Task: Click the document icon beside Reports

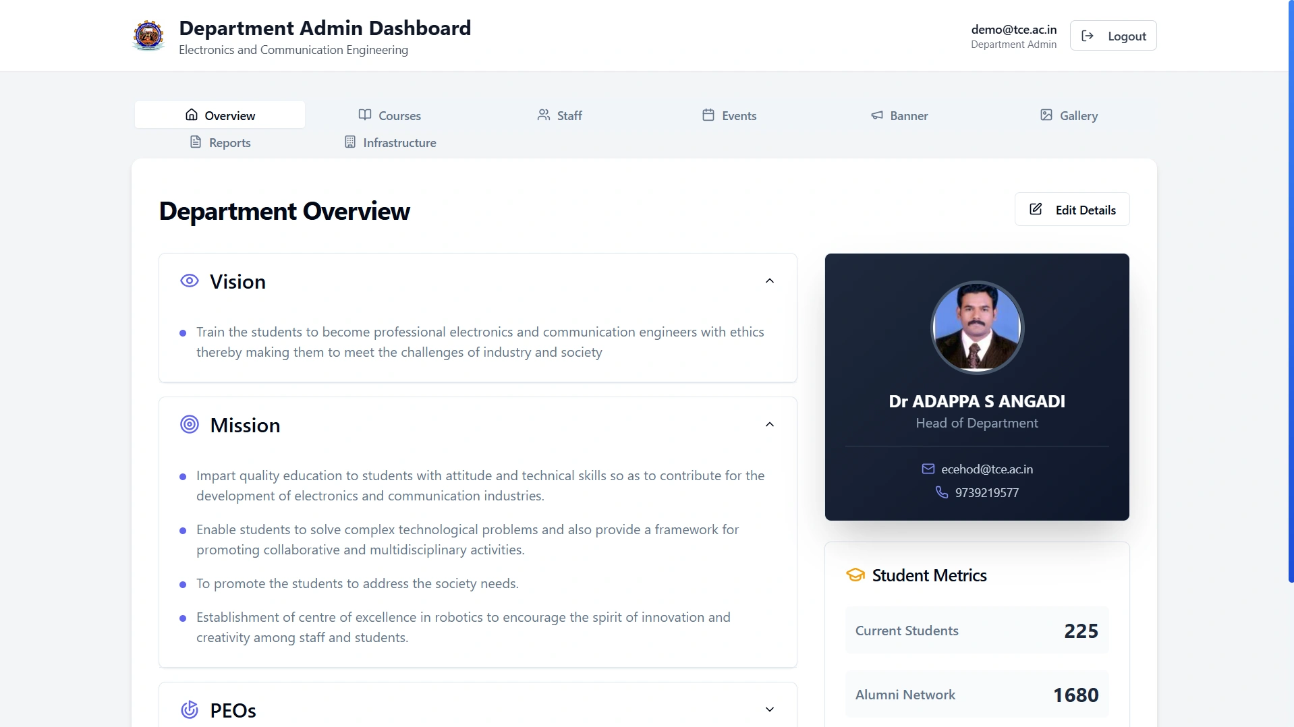Action: coord(196,142)
